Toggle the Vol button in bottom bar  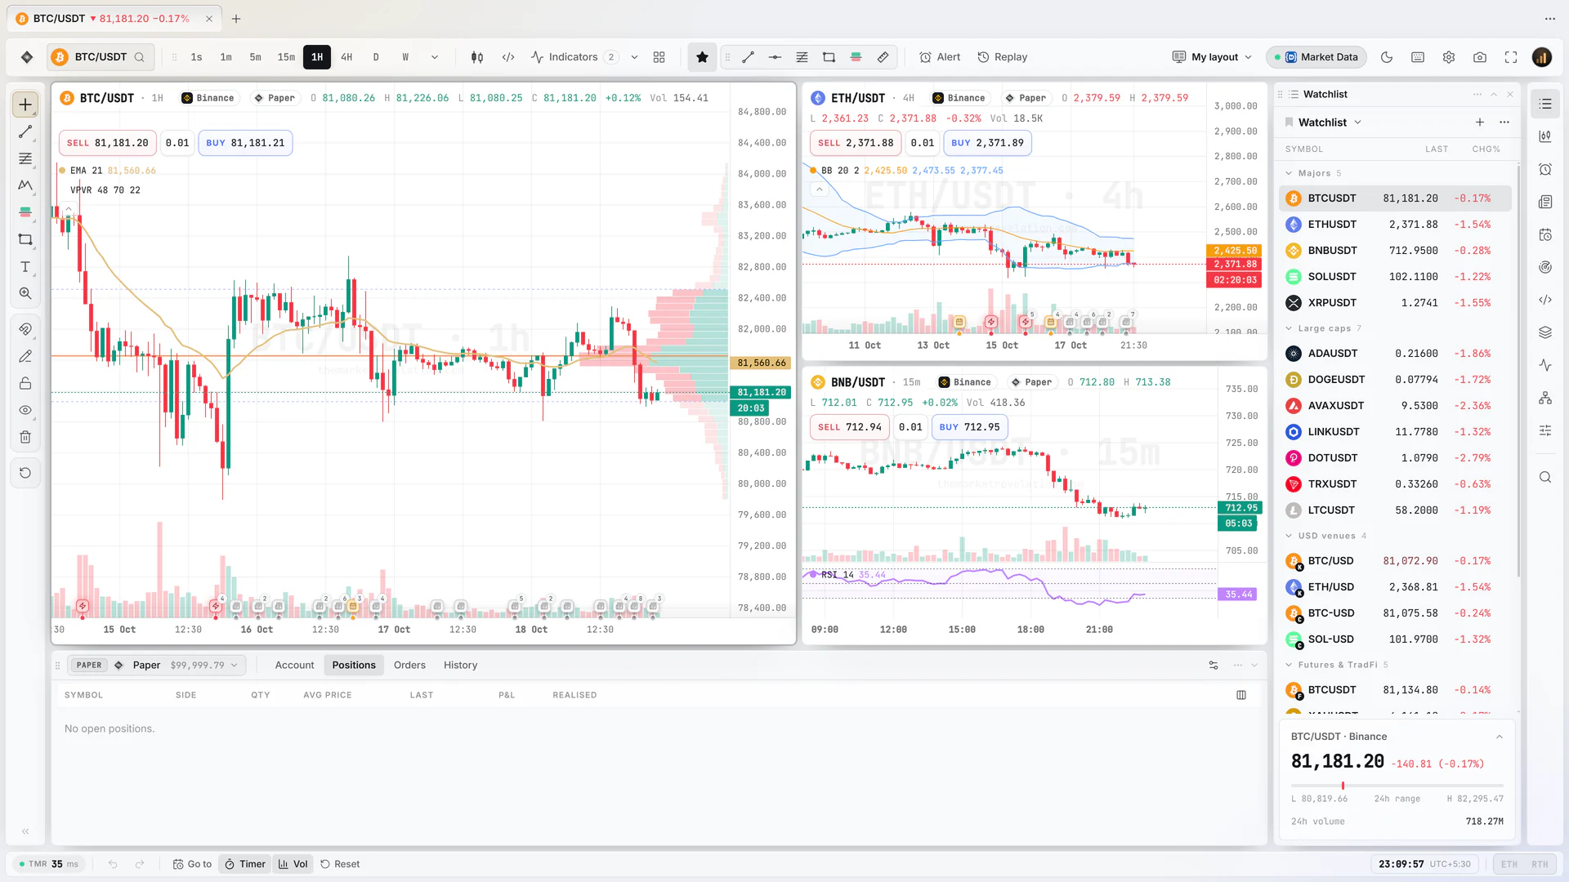tap(293, 864)
